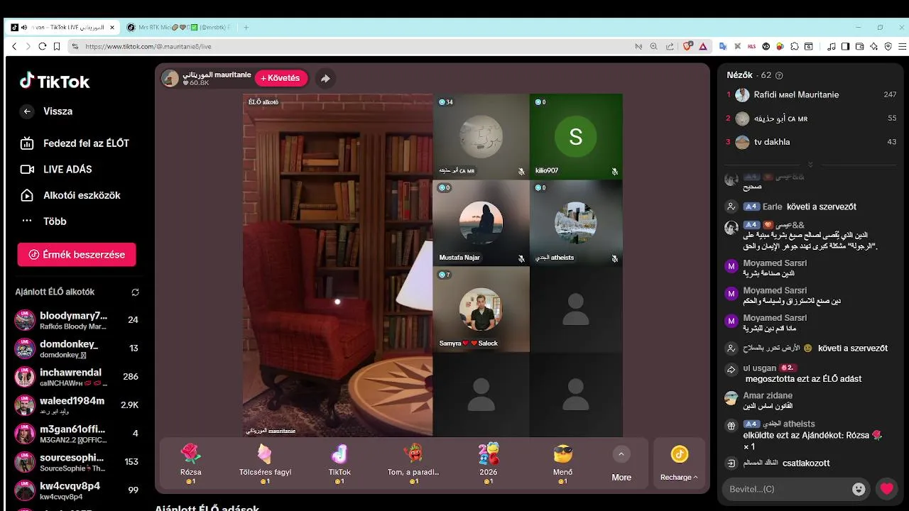Viewport: 909px width, 511px height.
Task: Click the tiktok.com address bar URL
Action: click(148, 46)
